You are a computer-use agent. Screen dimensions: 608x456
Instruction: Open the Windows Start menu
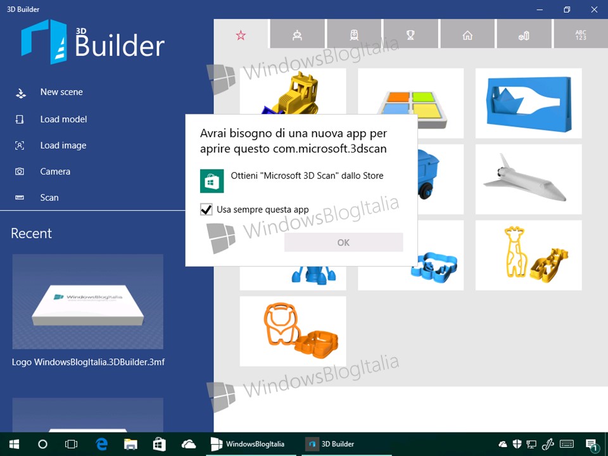point(15,445)
